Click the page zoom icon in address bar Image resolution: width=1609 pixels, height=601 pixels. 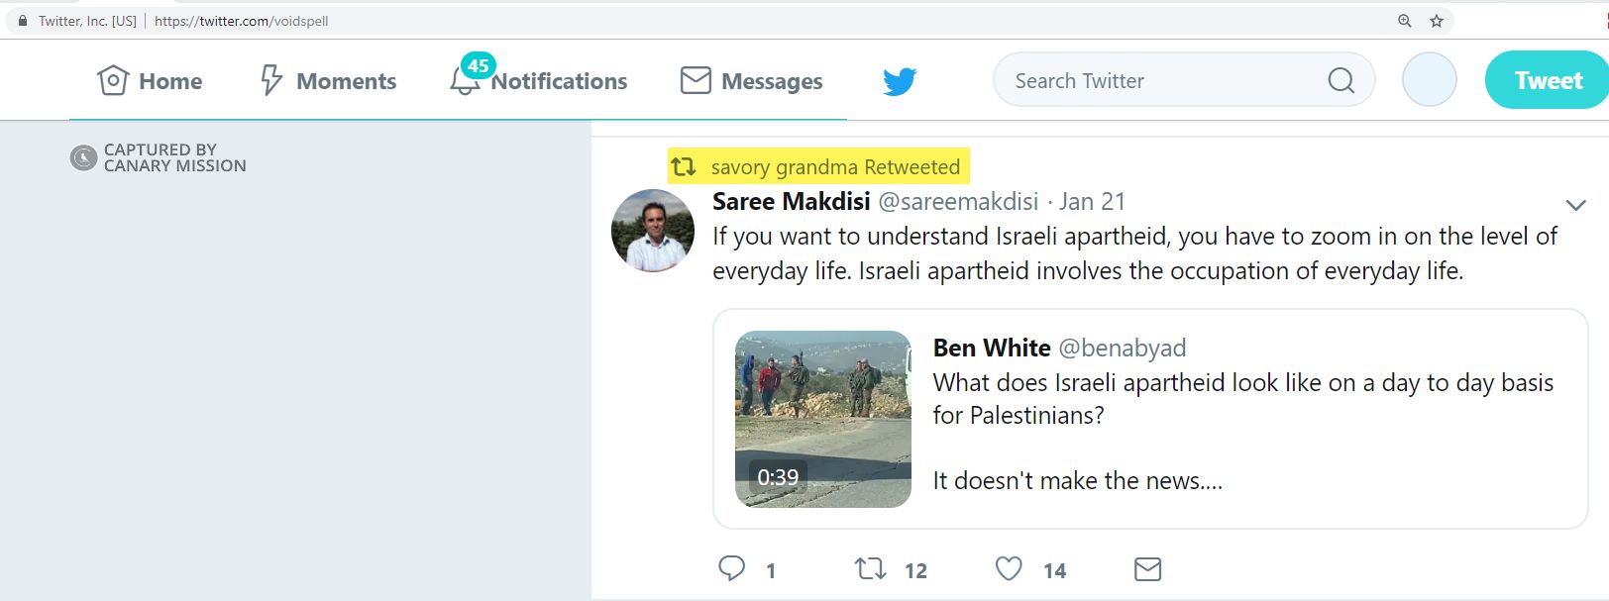tap(1405, 19)
